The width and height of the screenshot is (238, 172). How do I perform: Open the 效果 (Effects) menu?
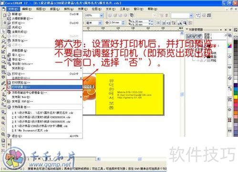83,9
